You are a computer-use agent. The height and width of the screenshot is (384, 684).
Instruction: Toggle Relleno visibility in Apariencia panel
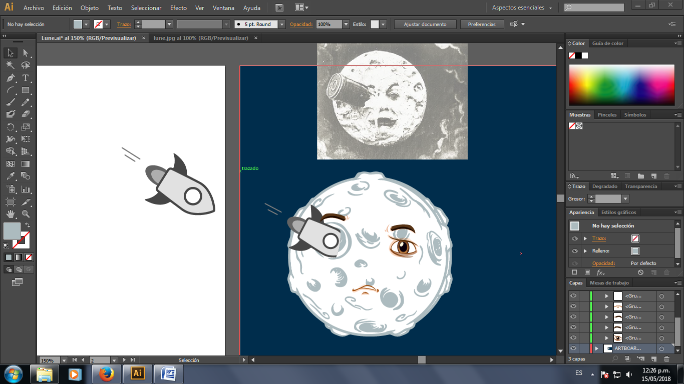click(x=575, y=251)
